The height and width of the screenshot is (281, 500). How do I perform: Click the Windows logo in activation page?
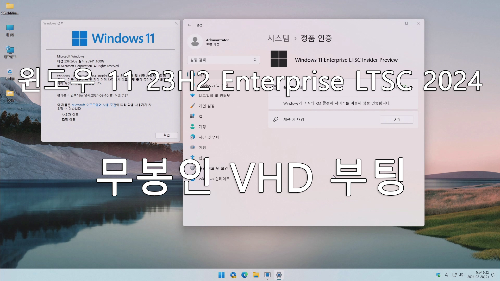pyautogui.click(x=279, y=59)
